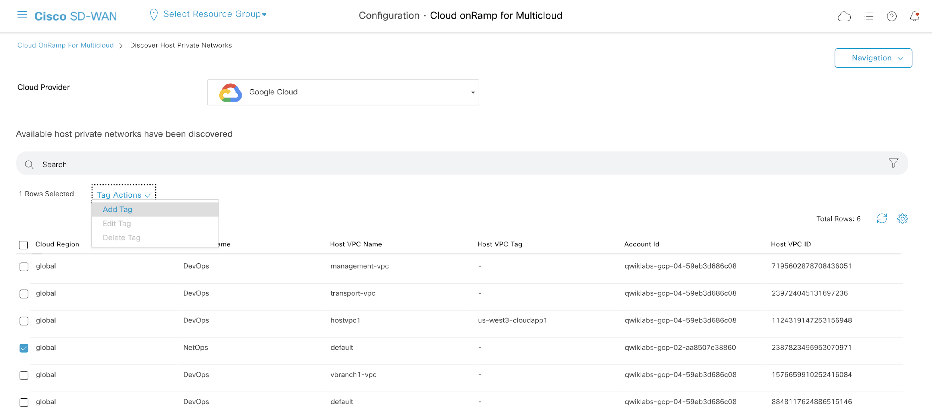Click the Google Cloud logo

point(230,92)
